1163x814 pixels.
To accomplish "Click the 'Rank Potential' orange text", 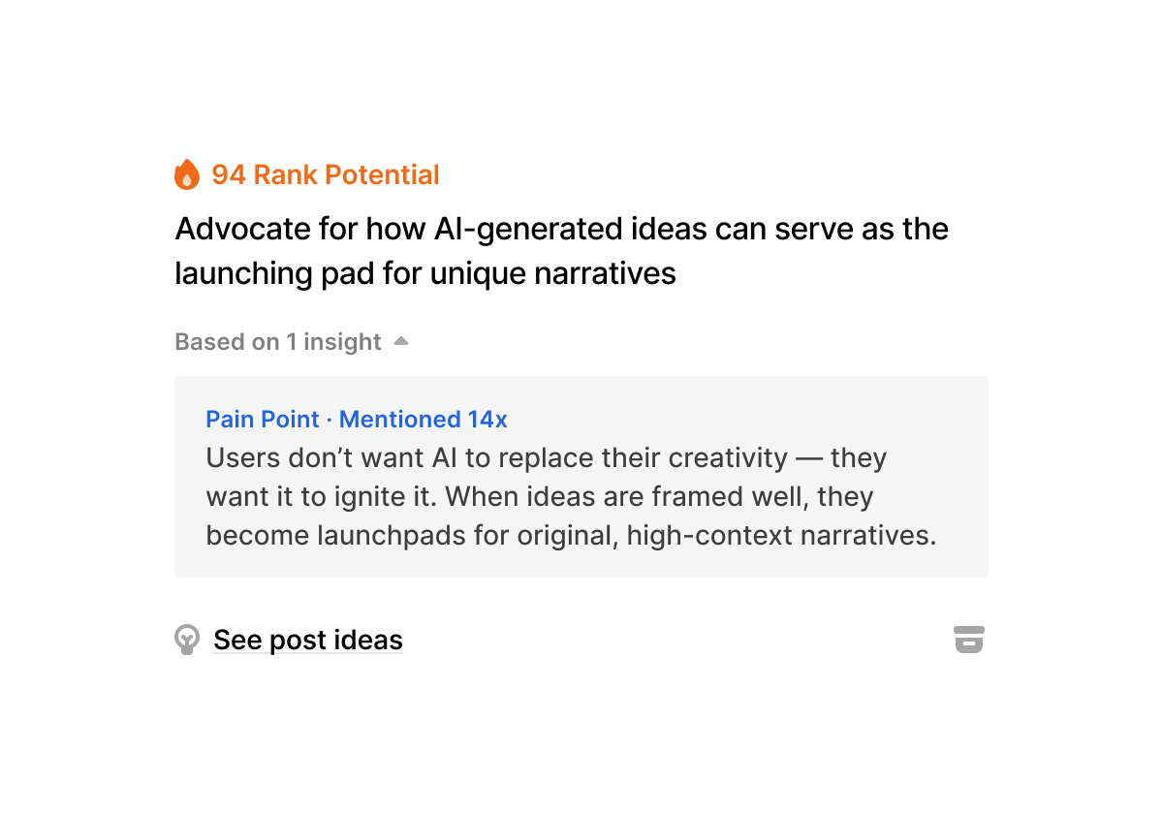I will point(346,174).
